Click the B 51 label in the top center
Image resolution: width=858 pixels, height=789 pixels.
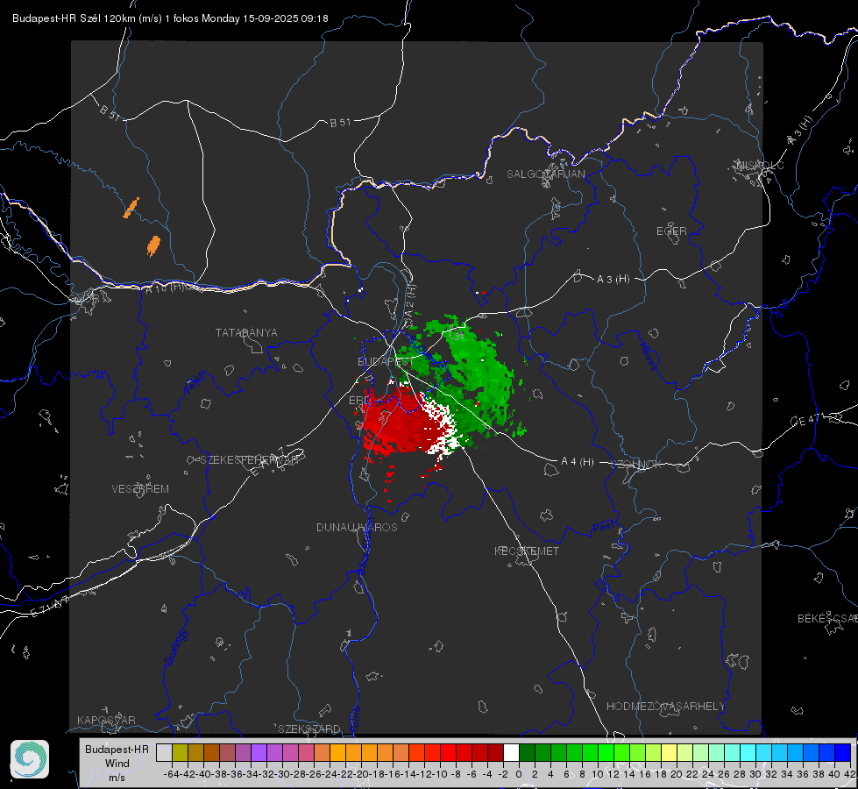pos(340,123)
